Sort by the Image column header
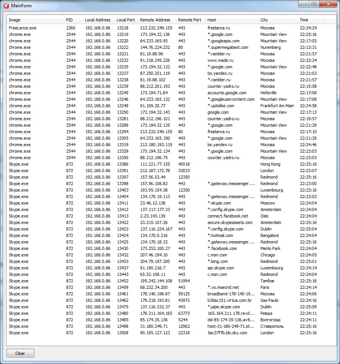 35,20
